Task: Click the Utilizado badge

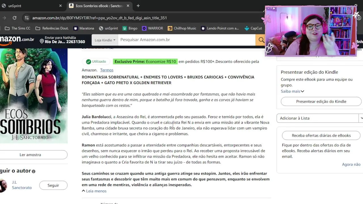Action: point(96,61)
